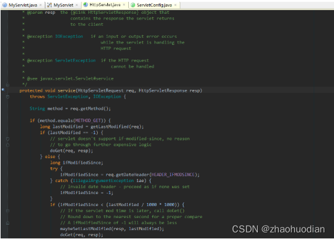
Task: Click the 'protected' keyword
Action: pyautogui.click(x=31, y=90)
